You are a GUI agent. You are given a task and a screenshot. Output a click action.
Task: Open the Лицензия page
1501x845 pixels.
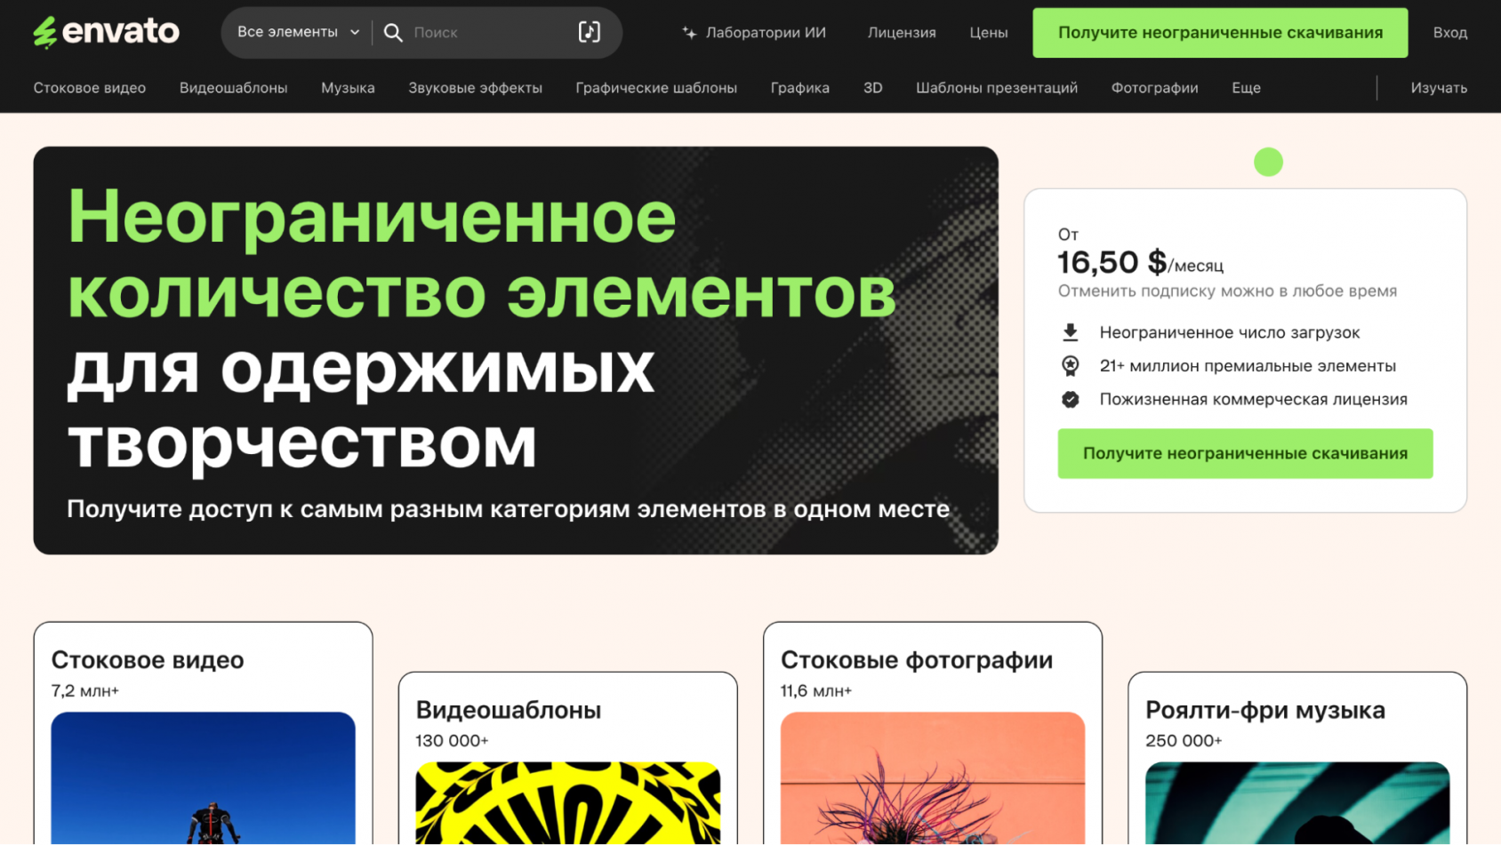coord(902,33)
